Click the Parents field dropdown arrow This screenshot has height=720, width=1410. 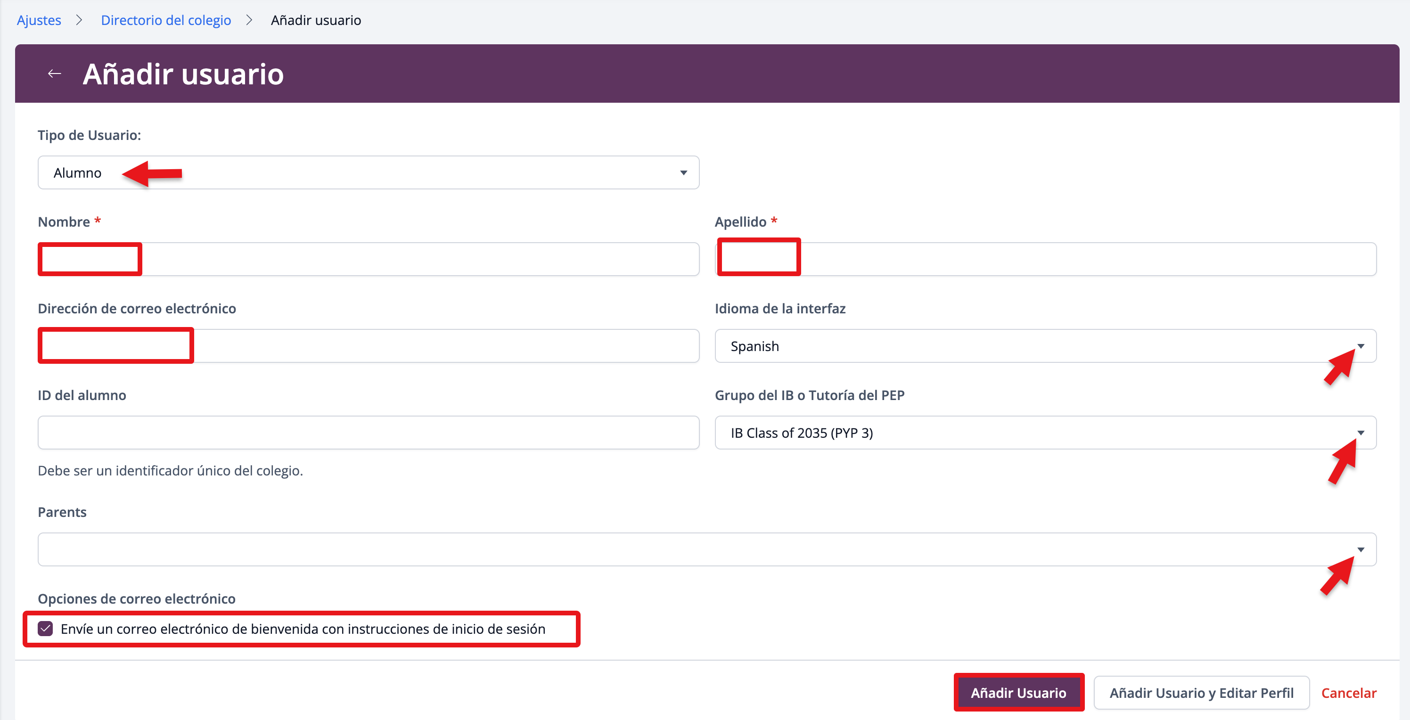1360,549
